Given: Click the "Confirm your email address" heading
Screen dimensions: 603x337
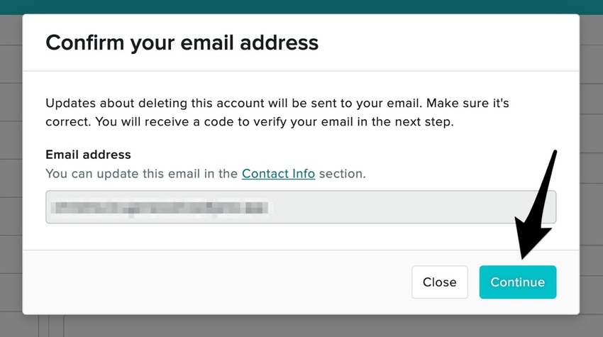Looking at the screenshot, I should (x=182, y=43).
